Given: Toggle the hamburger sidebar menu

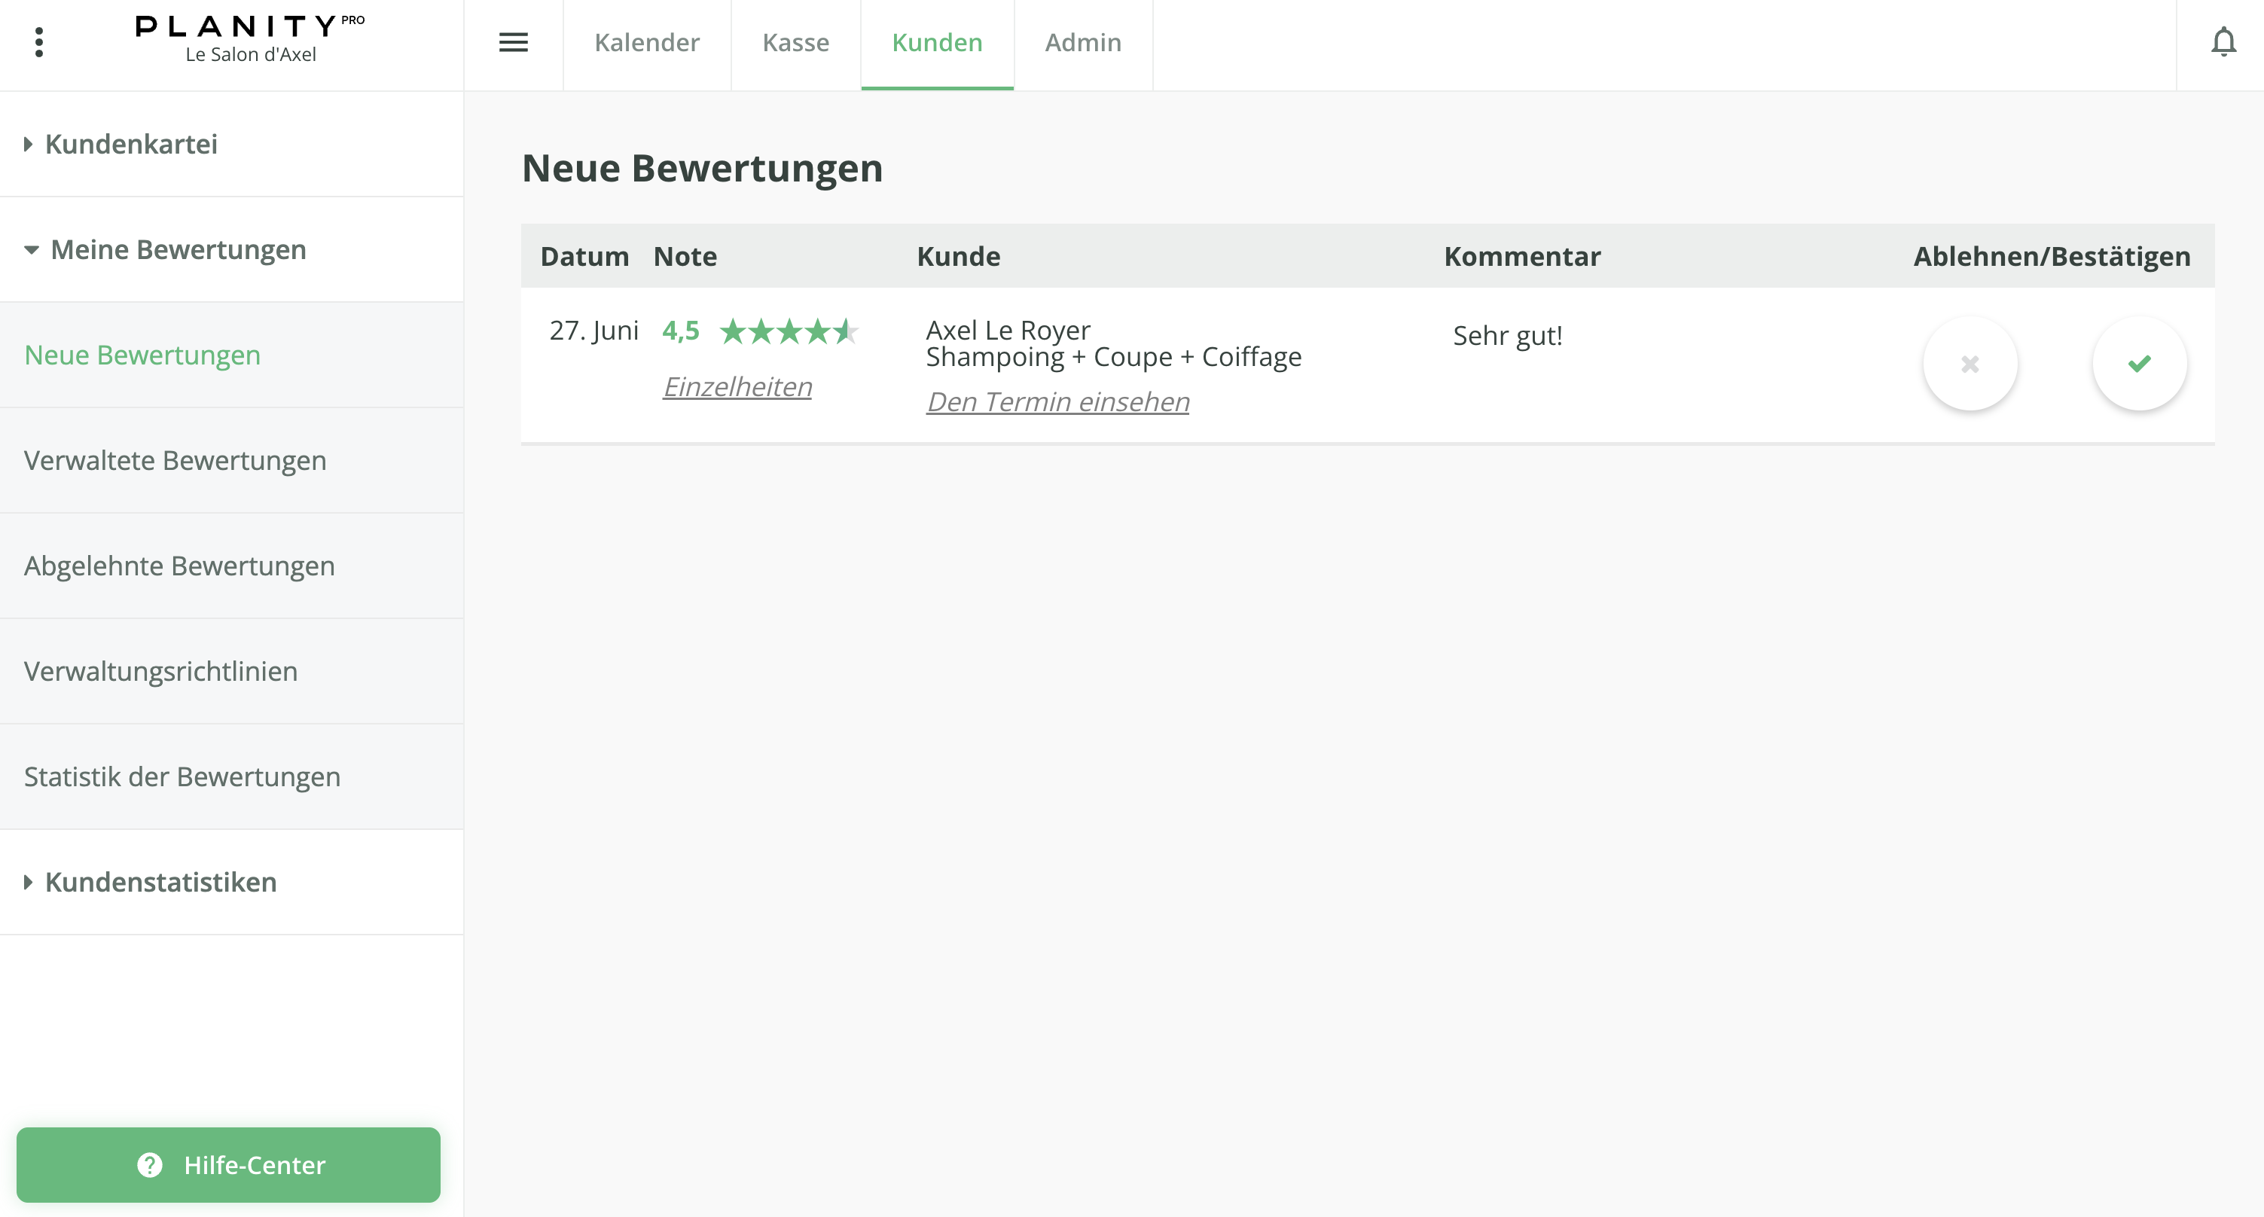Looking at the screenshot, I should click(x=513, y=42).
